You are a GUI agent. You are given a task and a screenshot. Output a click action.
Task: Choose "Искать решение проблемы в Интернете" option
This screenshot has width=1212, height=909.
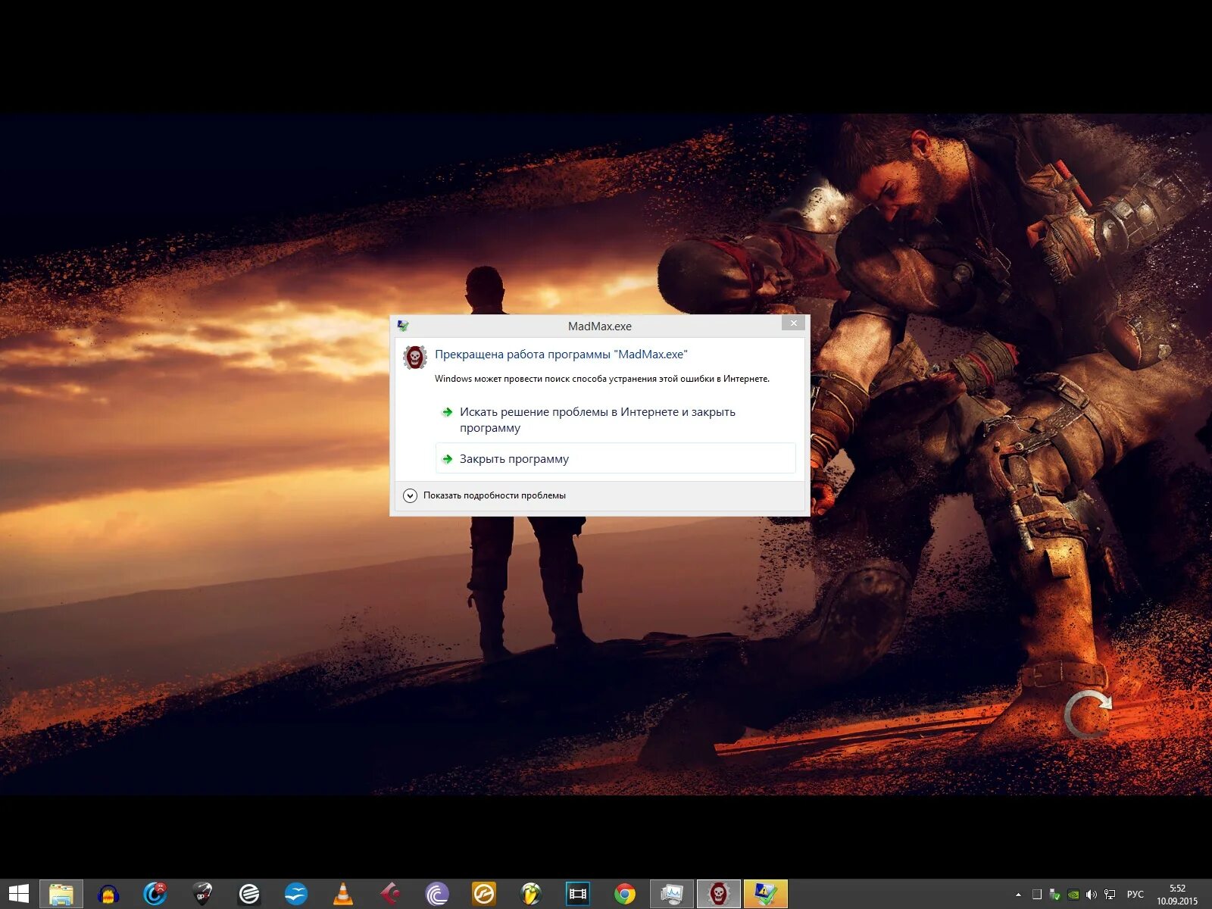point(615,420)
